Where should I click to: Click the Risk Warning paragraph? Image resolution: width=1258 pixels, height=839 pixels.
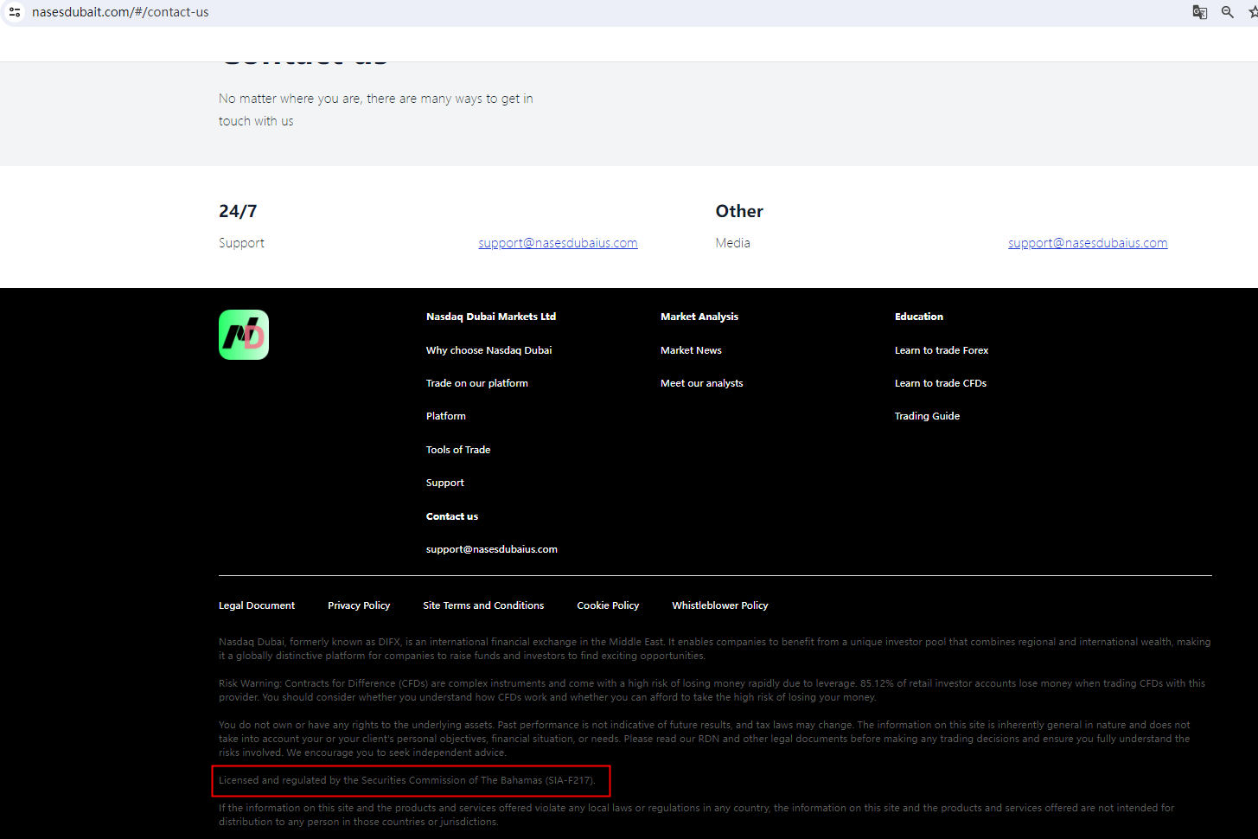(x=712, y=690)
